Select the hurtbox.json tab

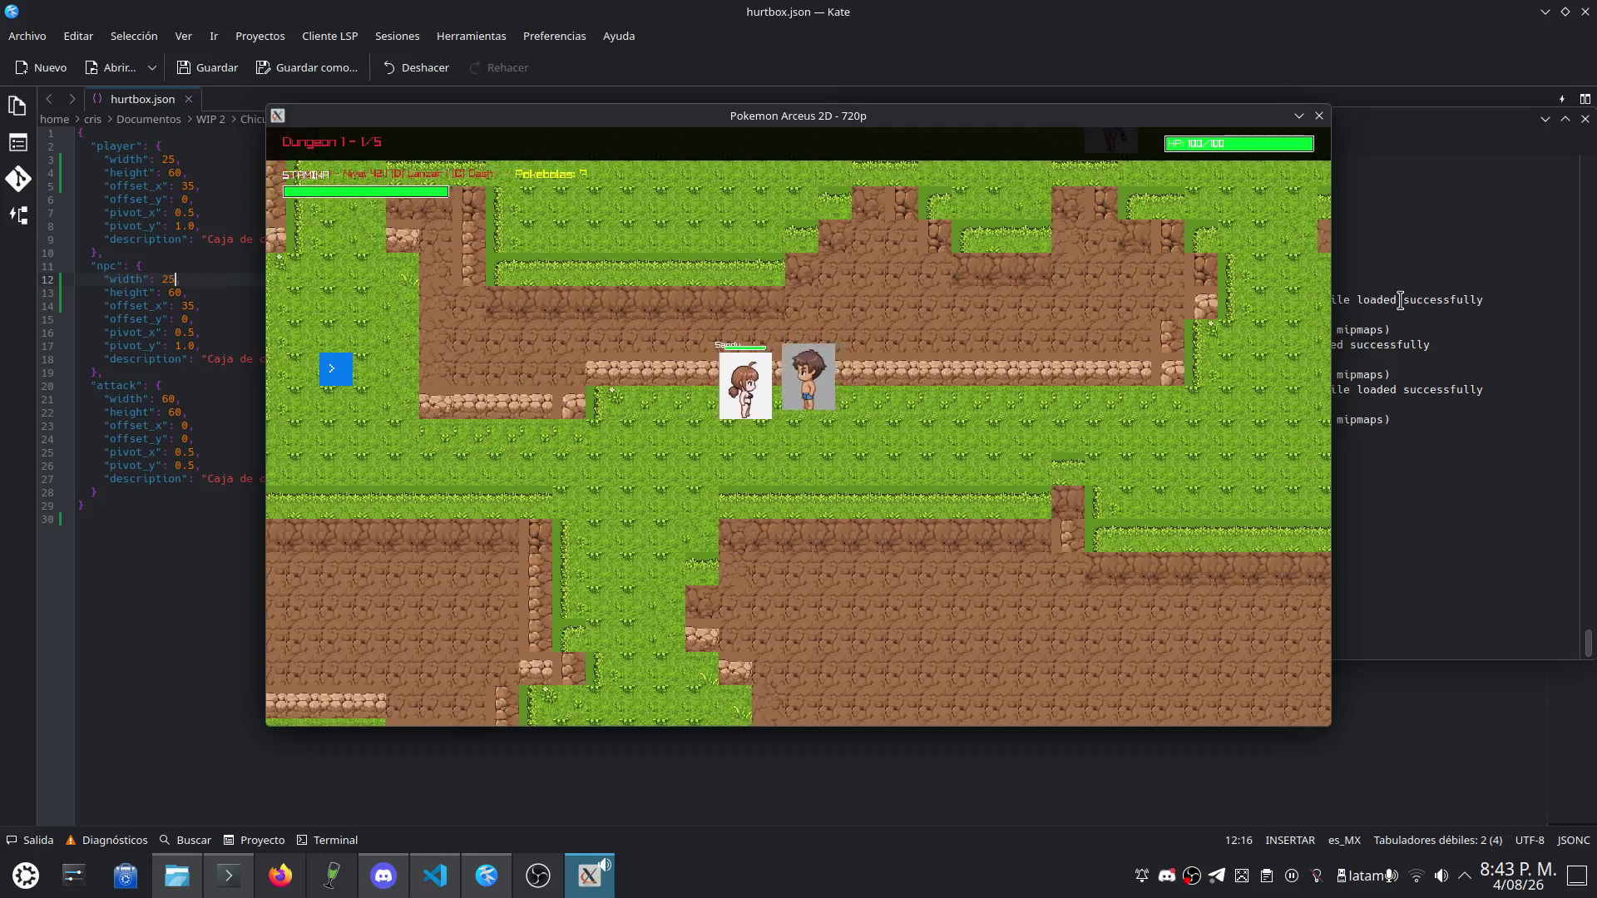(x=142, y=99)
